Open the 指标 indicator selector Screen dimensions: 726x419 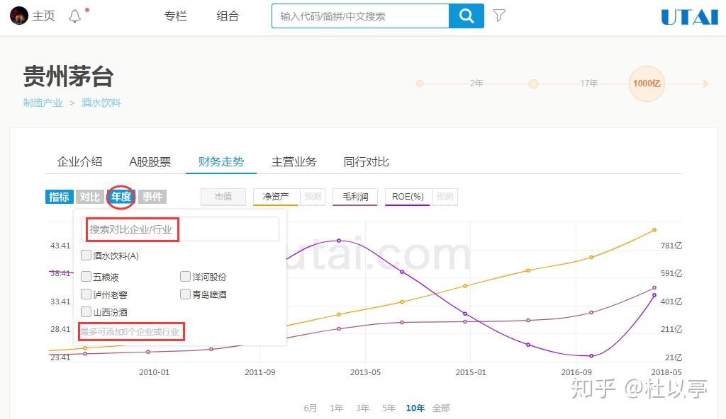60,197
